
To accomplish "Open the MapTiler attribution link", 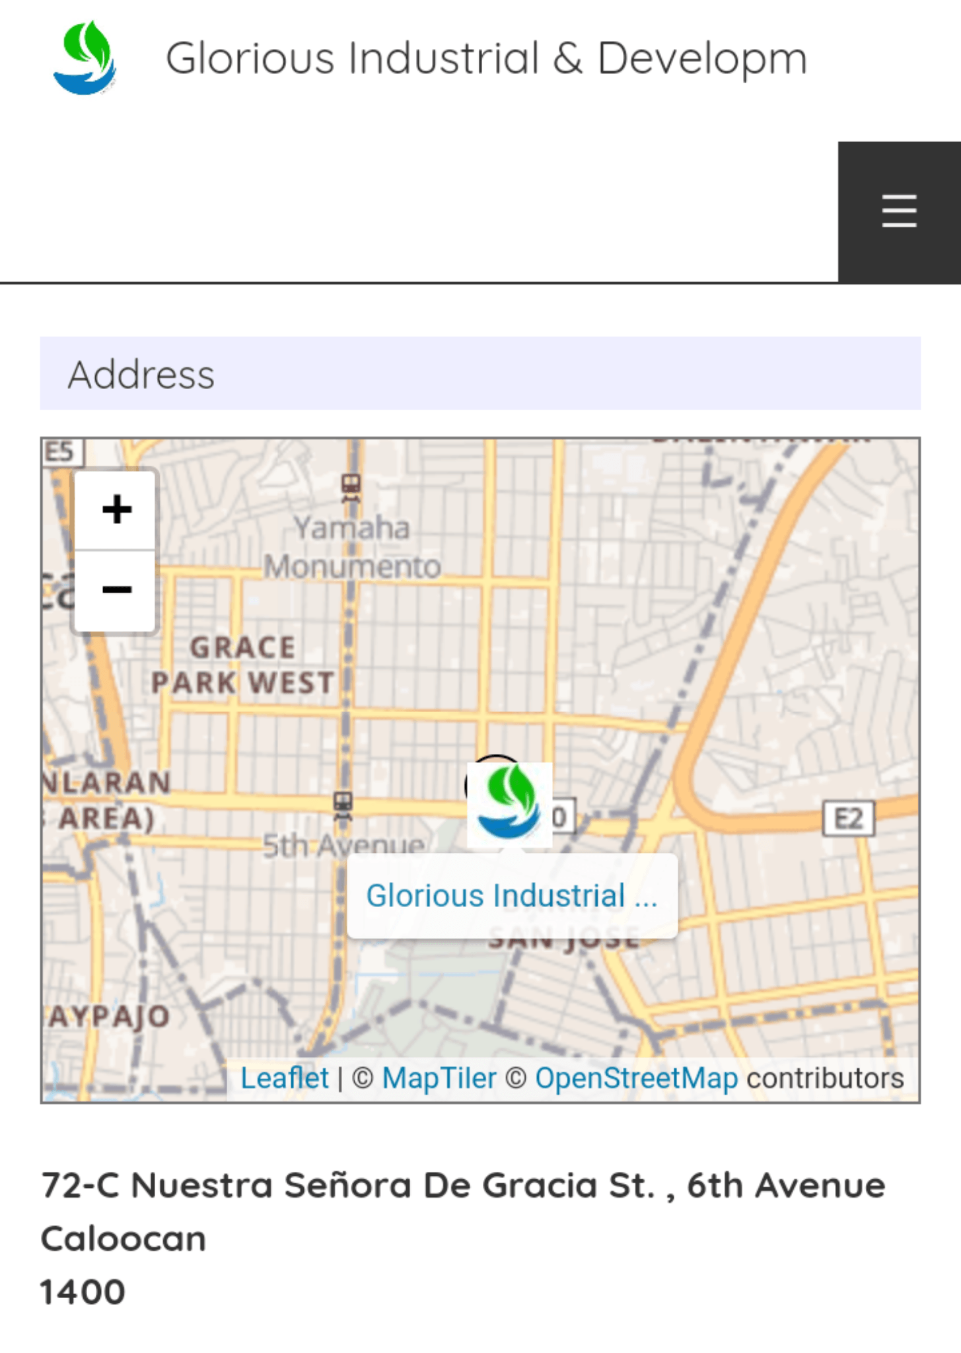I will coord(439,1078).
